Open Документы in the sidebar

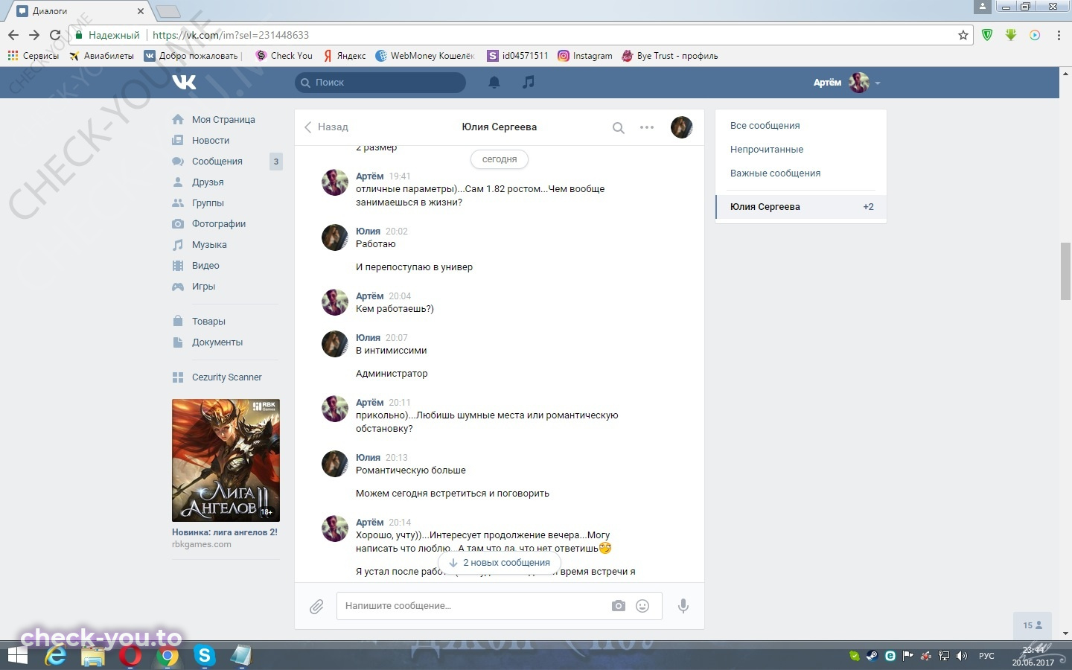click(x=217, y=342)
